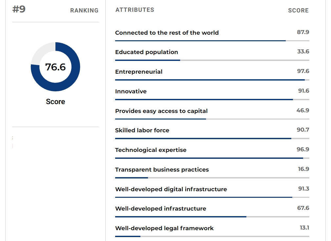The image size is (331, 241).
Task: Select 'Provides easy access to capital' row
Action: tap(212, 113)
